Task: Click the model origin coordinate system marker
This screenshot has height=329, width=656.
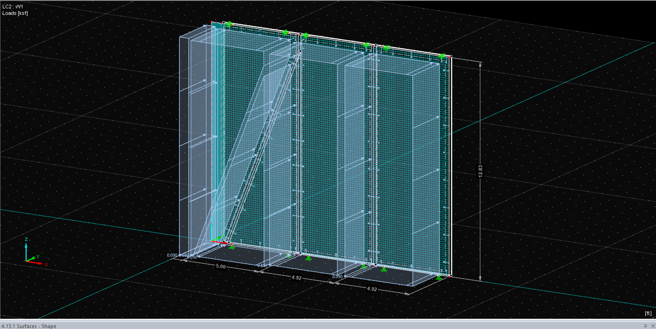Action: coord(214,240)
